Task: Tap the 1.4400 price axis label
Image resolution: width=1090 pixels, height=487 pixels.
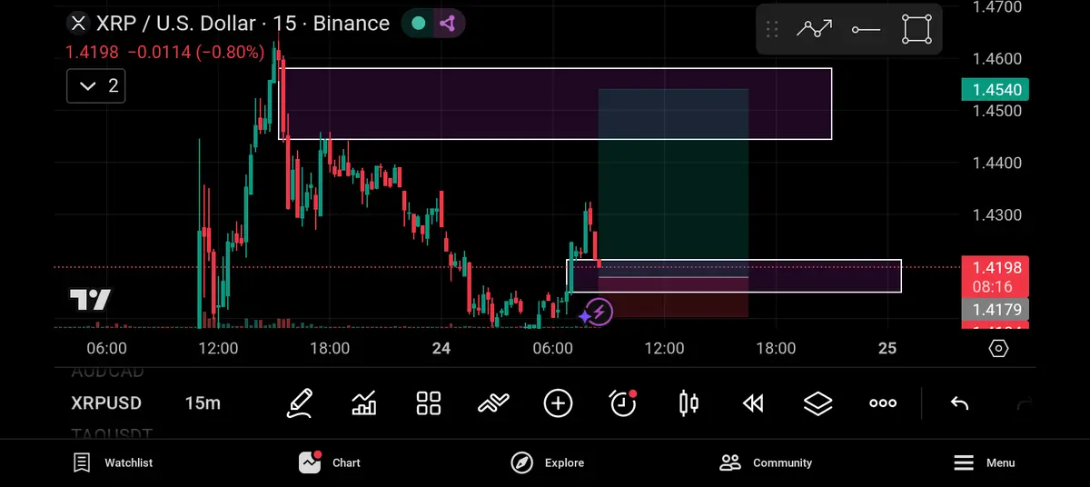Action: coord(996,164)
